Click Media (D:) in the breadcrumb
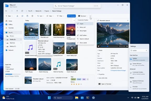This screenshot has width=151, height=101. click(39, 11)
